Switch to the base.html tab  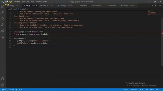coord(97,6)
